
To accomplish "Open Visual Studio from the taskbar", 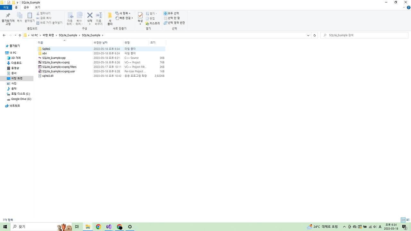I will coord(109,227).
